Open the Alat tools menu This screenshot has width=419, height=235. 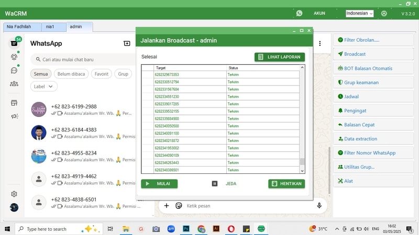tap(373, 181)
